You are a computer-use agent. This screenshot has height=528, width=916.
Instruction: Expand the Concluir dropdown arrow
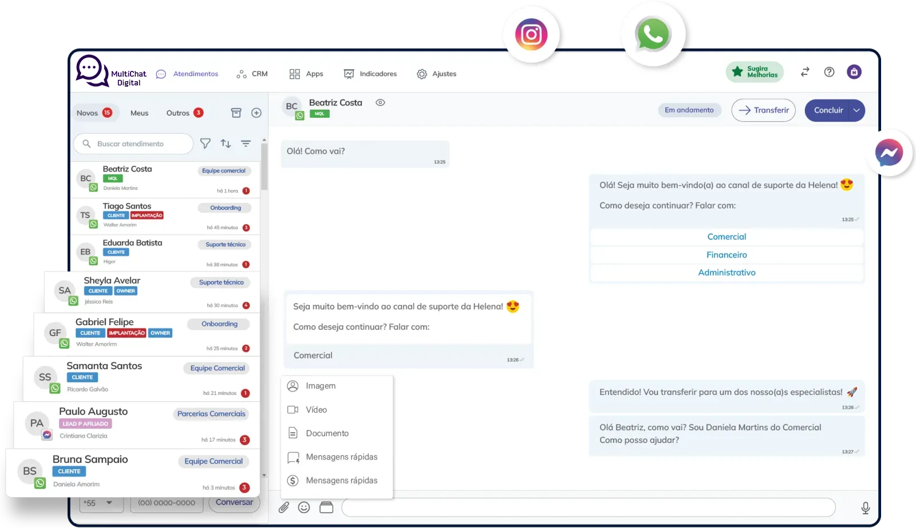point(856,110)
